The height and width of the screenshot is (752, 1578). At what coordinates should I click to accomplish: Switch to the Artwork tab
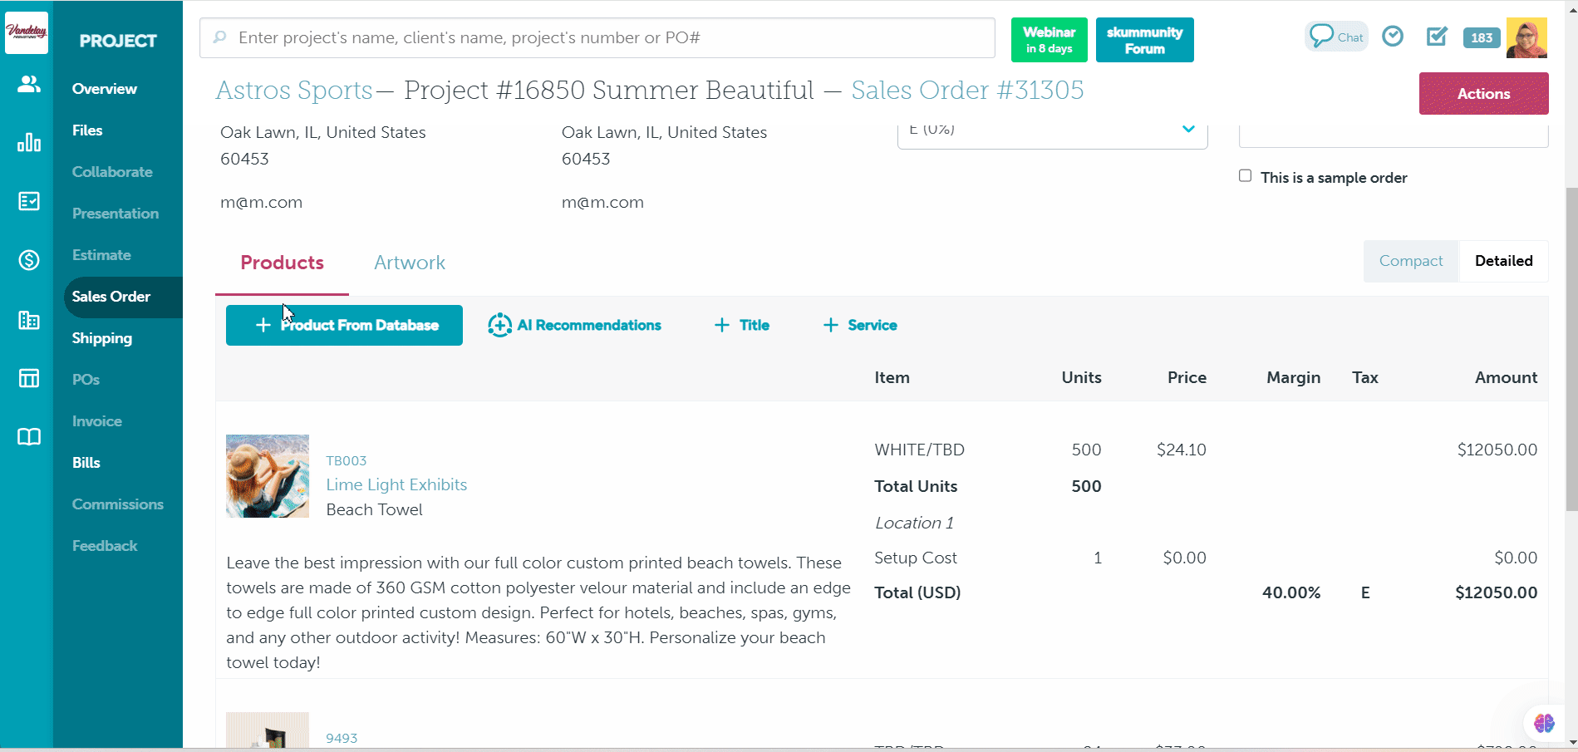coord(410,263)
